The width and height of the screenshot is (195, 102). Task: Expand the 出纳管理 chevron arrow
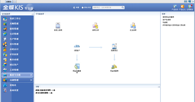(31, 80)
